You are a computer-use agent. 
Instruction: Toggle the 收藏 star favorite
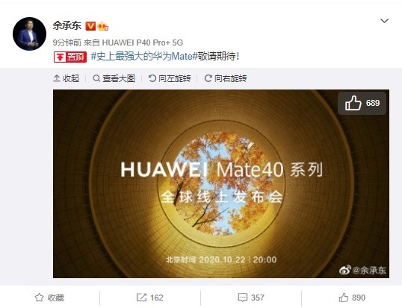pos(49,298)
